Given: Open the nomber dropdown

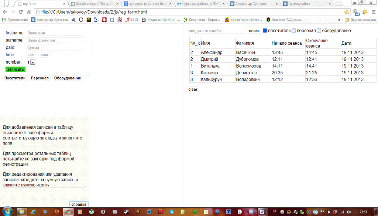Looking at the screenshot, I should point(31,62).
